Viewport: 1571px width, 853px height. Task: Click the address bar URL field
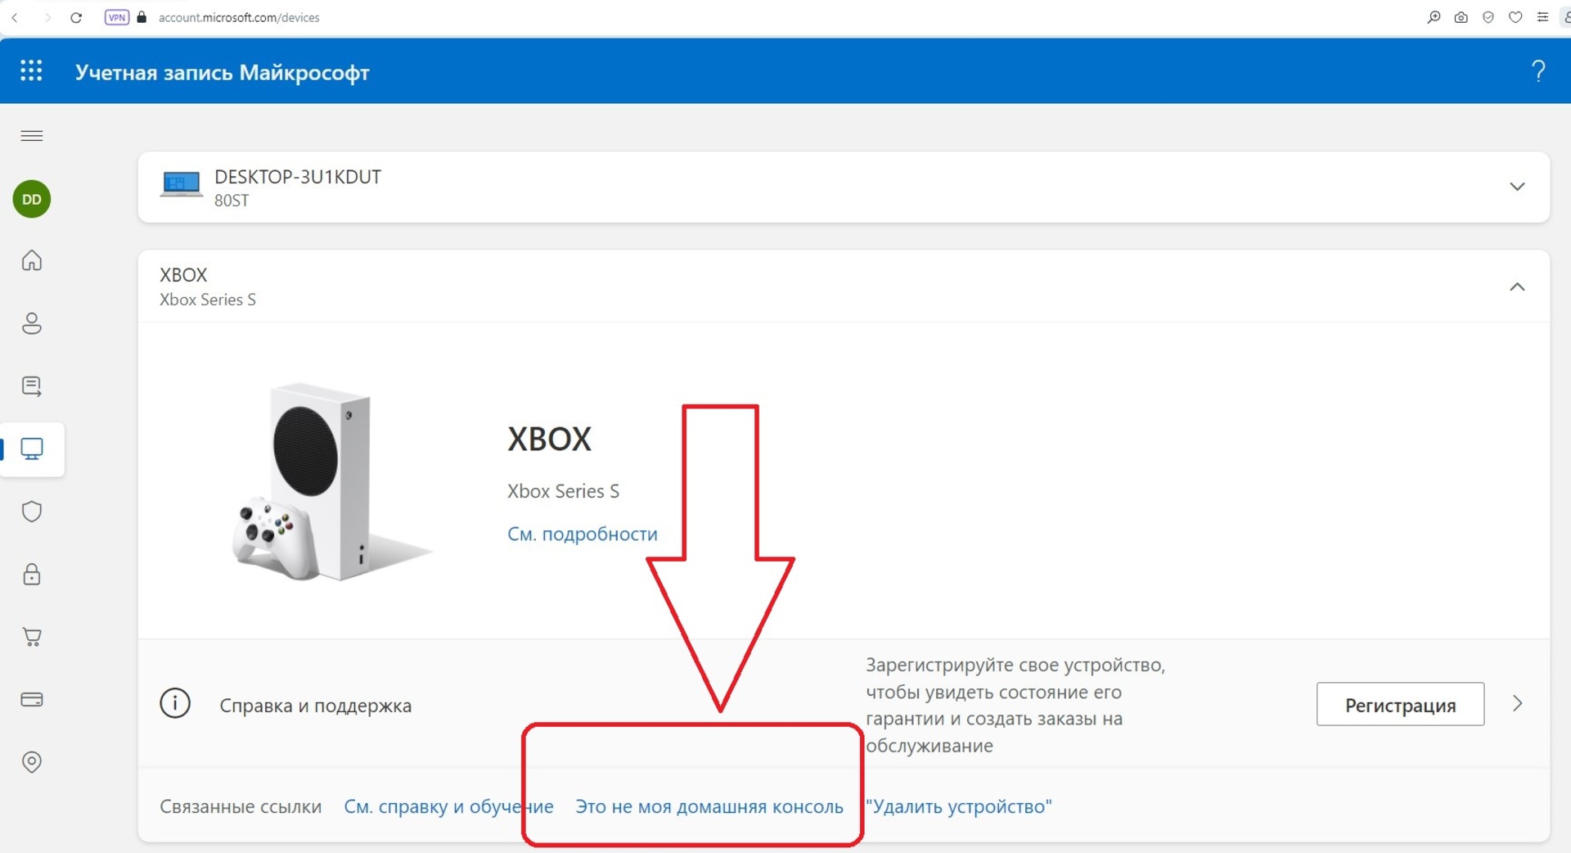[x=239, y=17]
